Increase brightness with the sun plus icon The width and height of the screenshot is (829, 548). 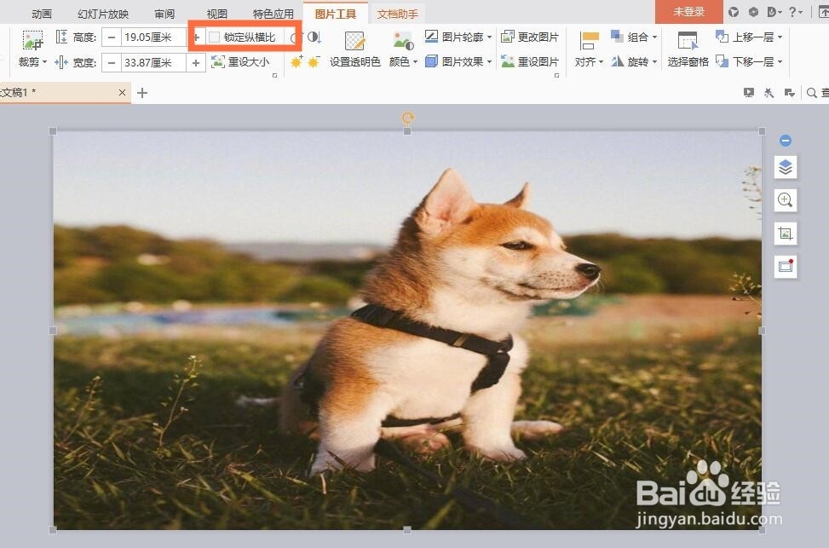(x=296, y=62)
